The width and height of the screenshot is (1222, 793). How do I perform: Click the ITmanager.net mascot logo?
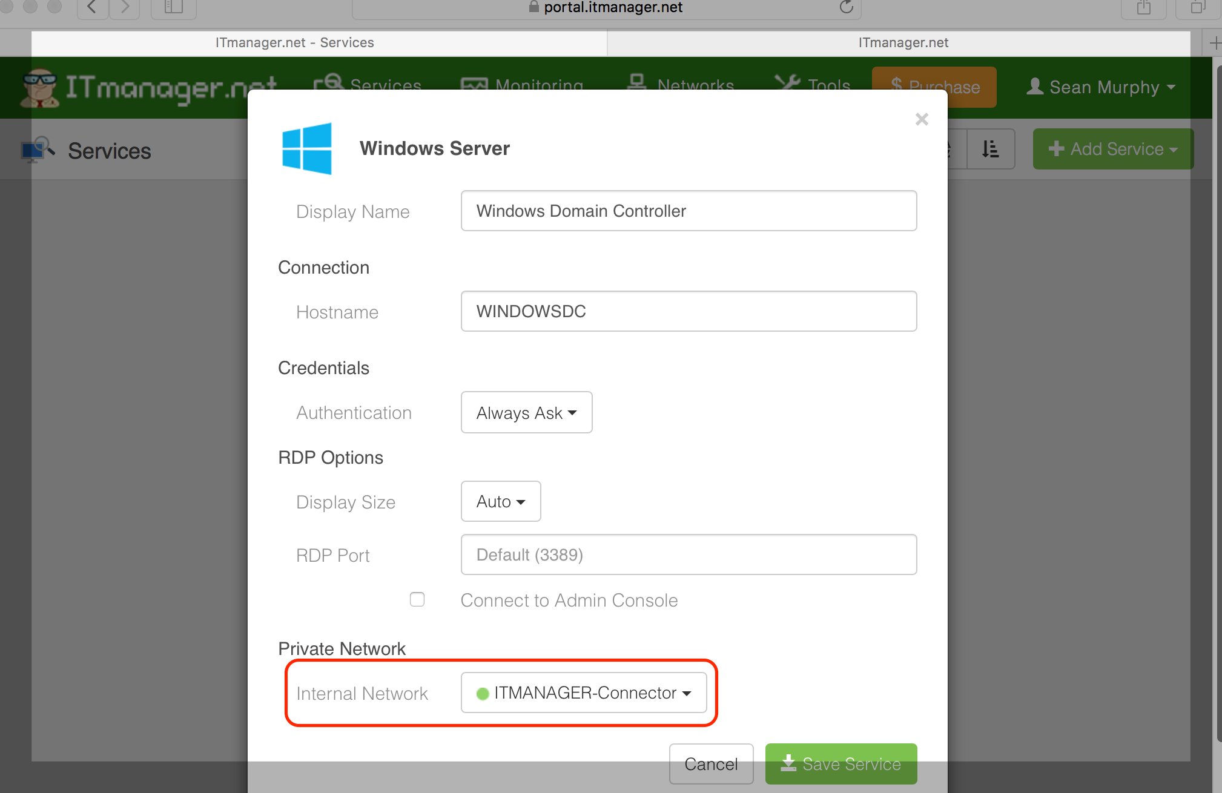(x=38, y=87)
